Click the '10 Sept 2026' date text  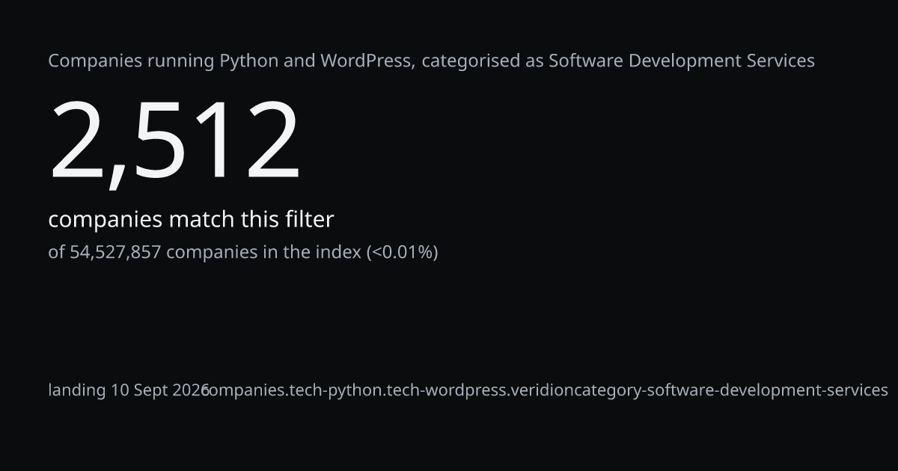(160, 390)
